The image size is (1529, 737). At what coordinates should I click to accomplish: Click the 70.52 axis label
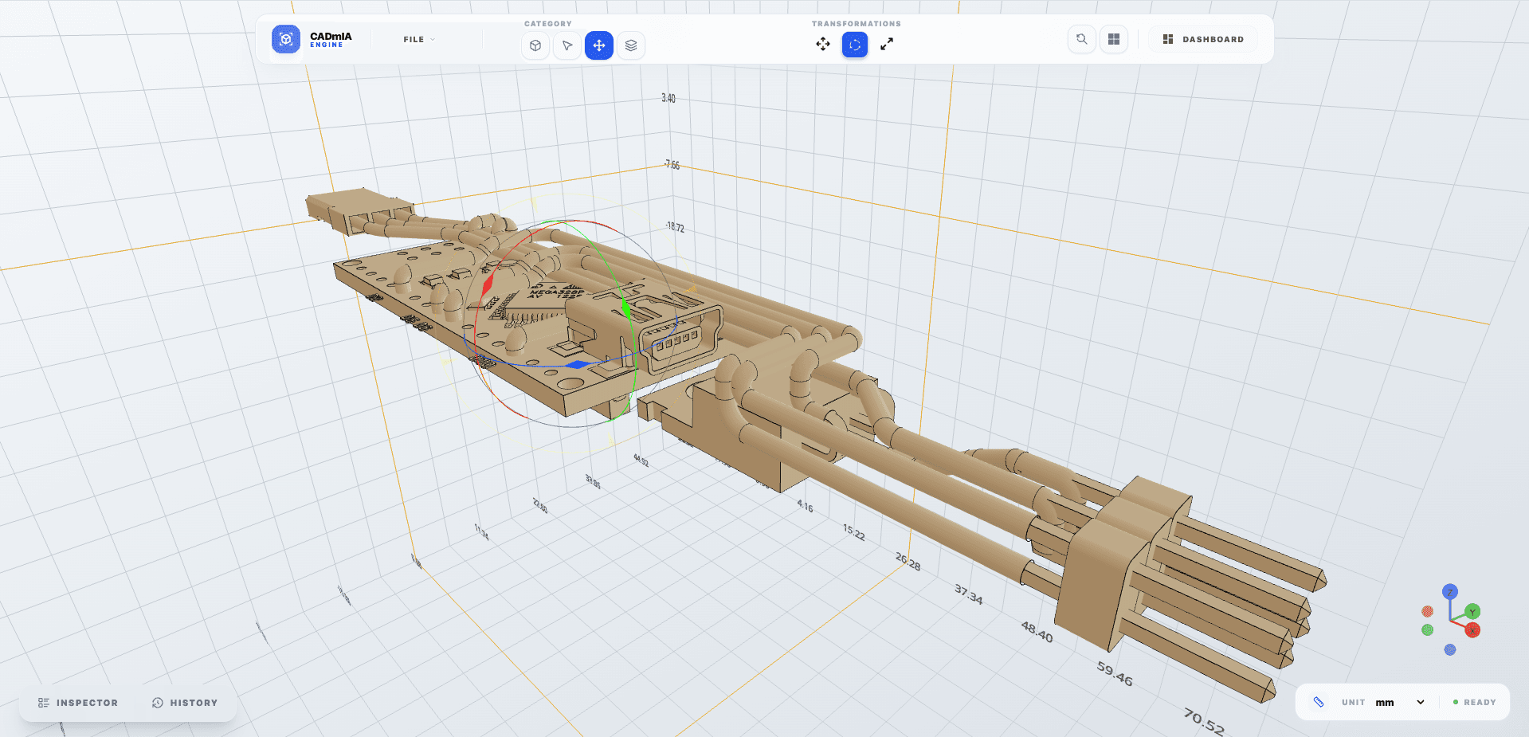[x=1203, y=721]
